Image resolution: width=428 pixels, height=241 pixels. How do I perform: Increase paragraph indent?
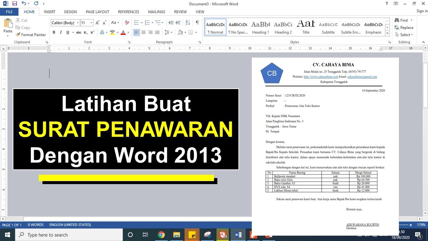coord(178,23)
